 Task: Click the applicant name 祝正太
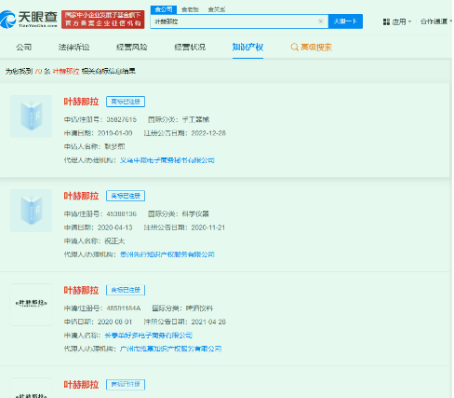point(114,240)
